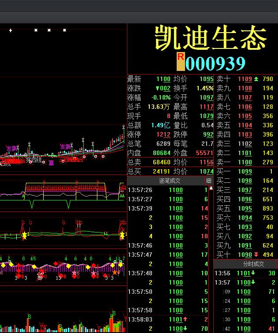Select the 卖一 row at price 1100
This screenshot has width=278, height=333.
[x=245, y=162]
